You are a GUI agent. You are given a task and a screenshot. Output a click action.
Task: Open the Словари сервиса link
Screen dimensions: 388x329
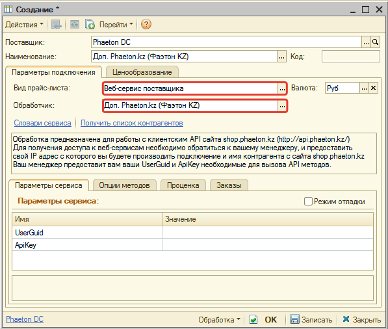42,123
